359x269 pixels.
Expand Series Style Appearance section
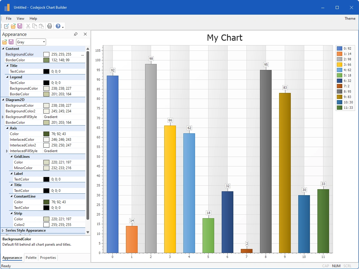3,230
